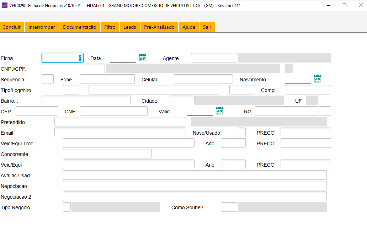Screen dimensions: 367x232
Task: Focus the Concorrente input field
Action: pyautogui.click(x=107, y=153)
